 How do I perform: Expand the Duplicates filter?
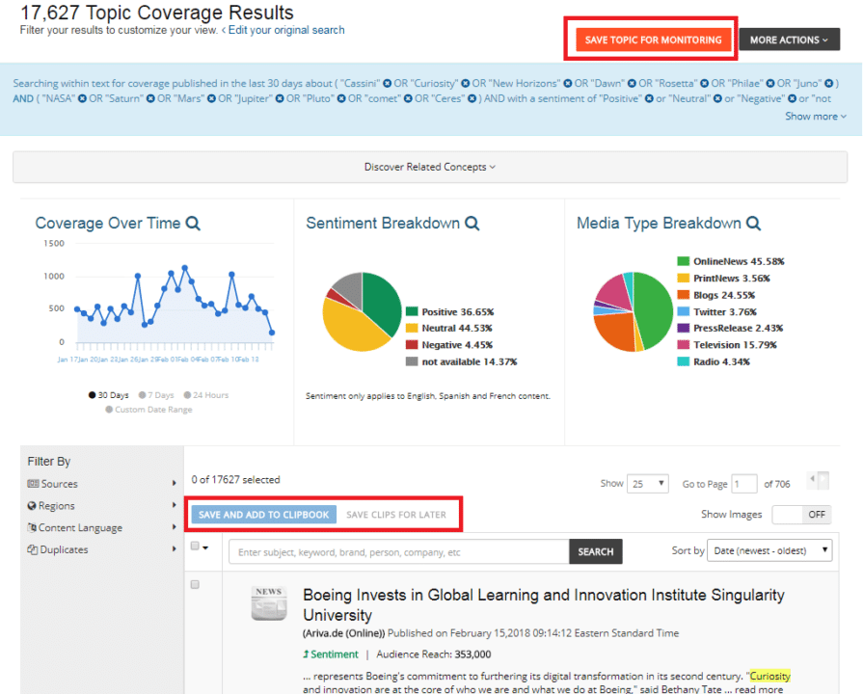coord(102,549)
